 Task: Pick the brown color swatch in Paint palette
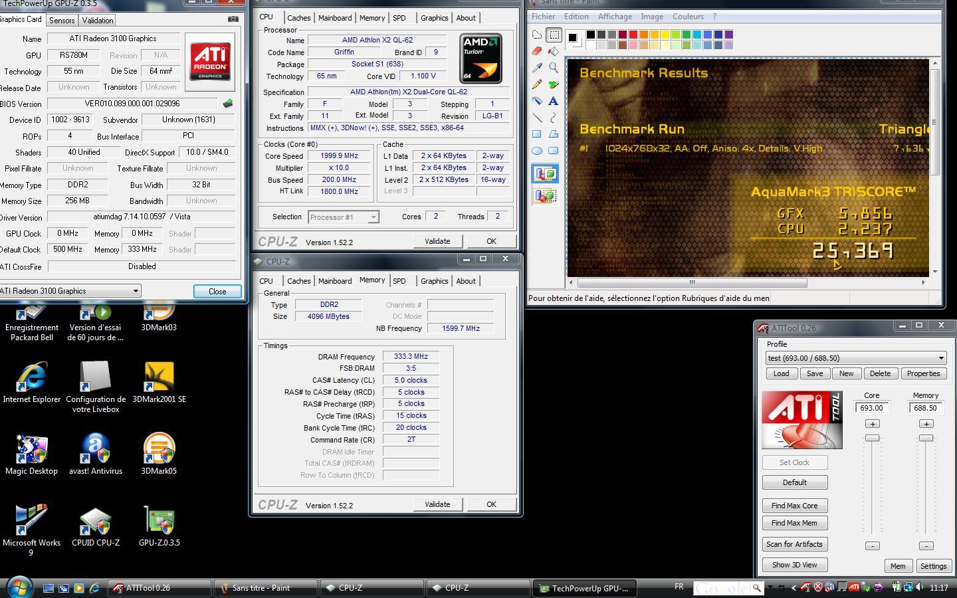click(622, 45)
